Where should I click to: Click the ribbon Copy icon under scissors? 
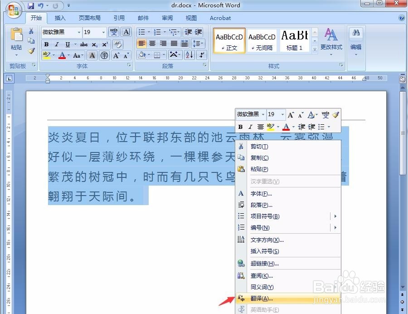[31, 41]
